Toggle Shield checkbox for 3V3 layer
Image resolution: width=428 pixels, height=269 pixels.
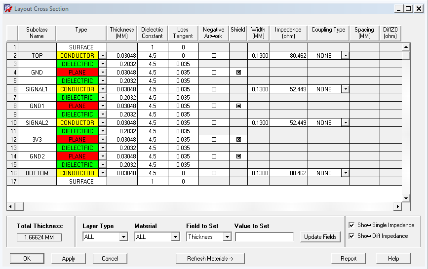tap(238, 139)
